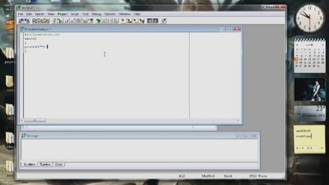
Task: Open the Help menu
Action: point(137,14)
